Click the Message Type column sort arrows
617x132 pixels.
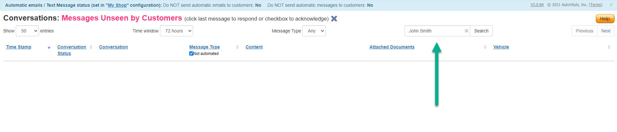point(237,47)
